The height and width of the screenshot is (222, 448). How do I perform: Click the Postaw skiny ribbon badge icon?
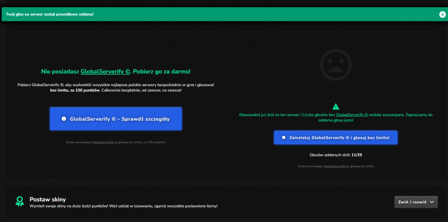(20, 201)
